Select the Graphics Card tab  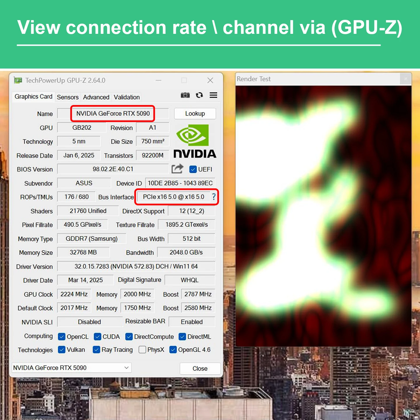33,97
